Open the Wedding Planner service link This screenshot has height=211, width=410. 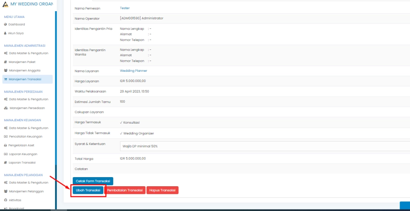point(133,71)
